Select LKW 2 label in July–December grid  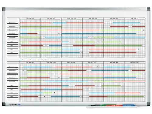coord(12,89)
